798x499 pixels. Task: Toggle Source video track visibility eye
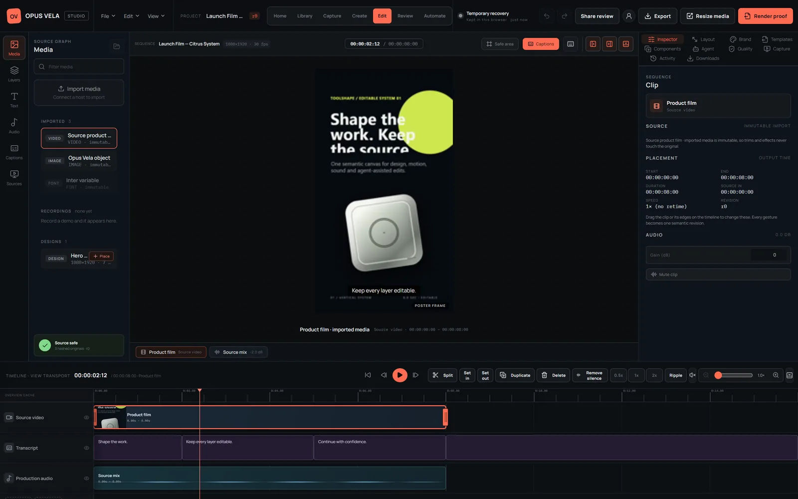(x=86, y=418)
